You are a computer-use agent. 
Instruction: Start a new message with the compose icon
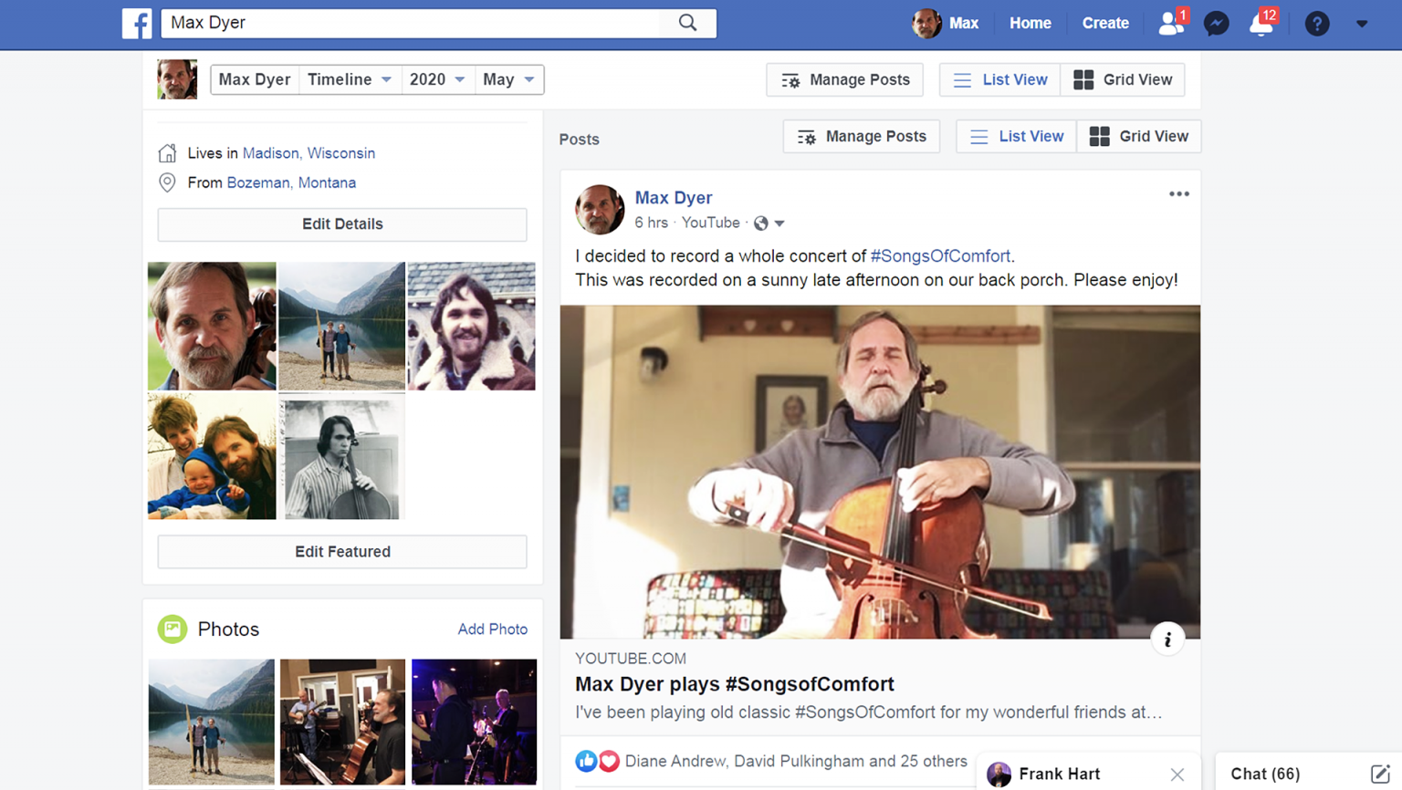coord(1381,773)
